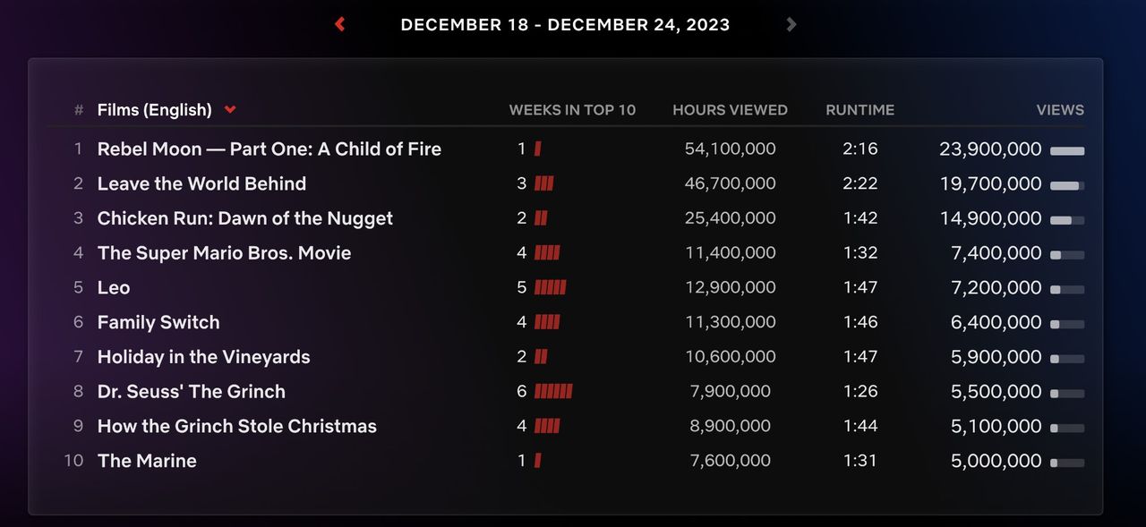This screenshot has width=1146, height=527.
Task: Go to the next week using the gray arrow
Action: [791, 24]
